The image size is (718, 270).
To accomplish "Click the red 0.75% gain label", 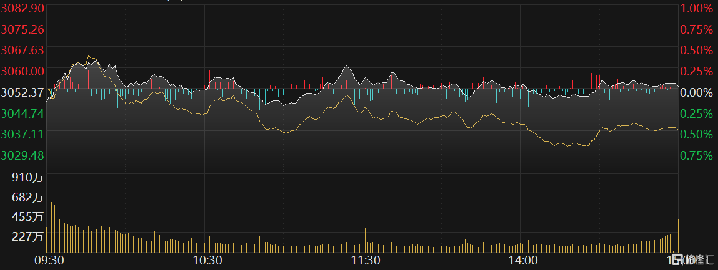I will [696, 29].
